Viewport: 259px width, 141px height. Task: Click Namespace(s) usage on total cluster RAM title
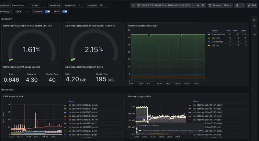pyautogui.click(x=90, y=26)
